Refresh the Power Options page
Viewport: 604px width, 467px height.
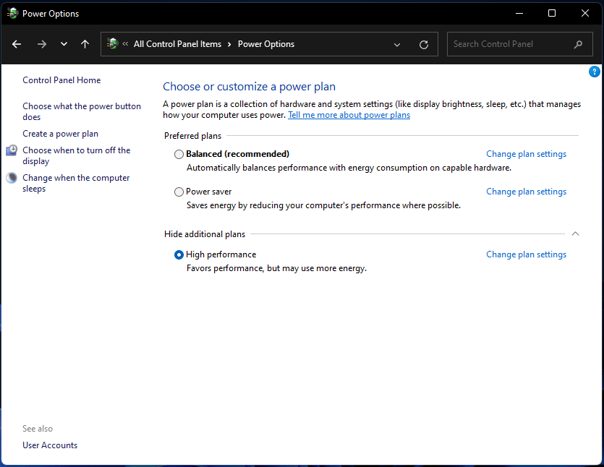coord(424,45)
